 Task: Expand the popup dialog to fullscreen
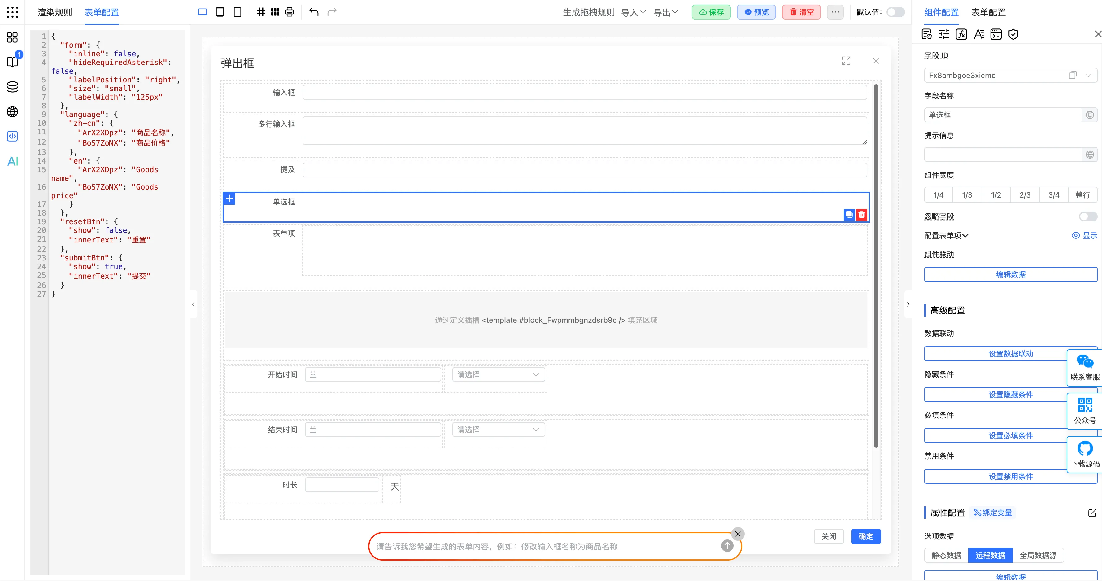coord(846,61)
